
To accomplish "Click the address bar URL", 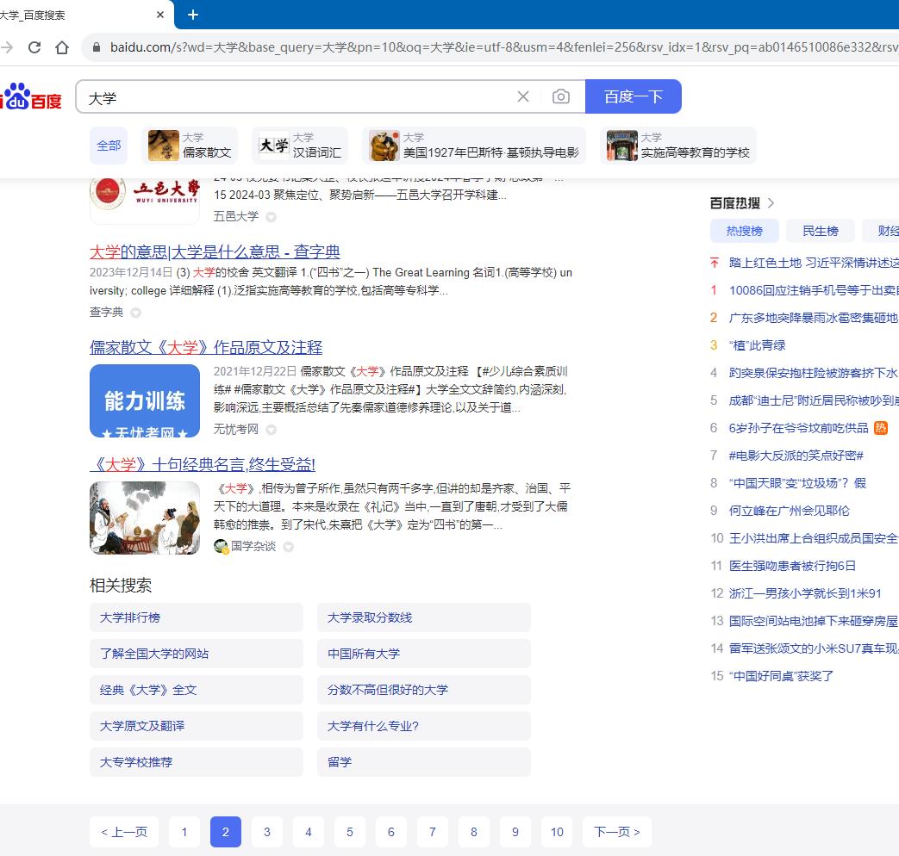I will [x=503, y=47].
